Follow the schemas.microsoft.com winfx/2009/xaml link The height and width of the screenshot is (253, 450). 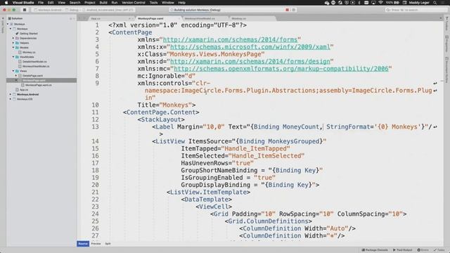click(x=250, y=47)
